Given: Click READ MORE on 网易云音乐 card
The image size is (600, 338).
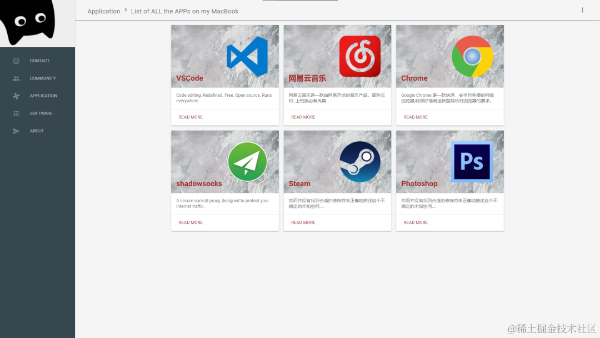Looking at the screenshot, I should point(303,117).
